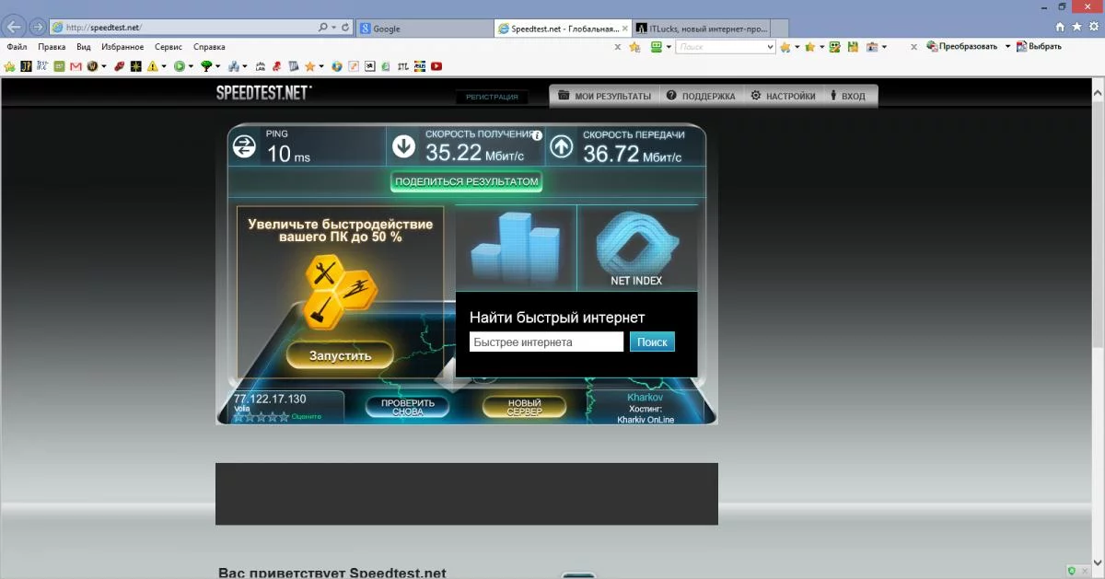
Task: Click the Speedtest.net logo
Action: pyautogui.click(x=263, y=93)
